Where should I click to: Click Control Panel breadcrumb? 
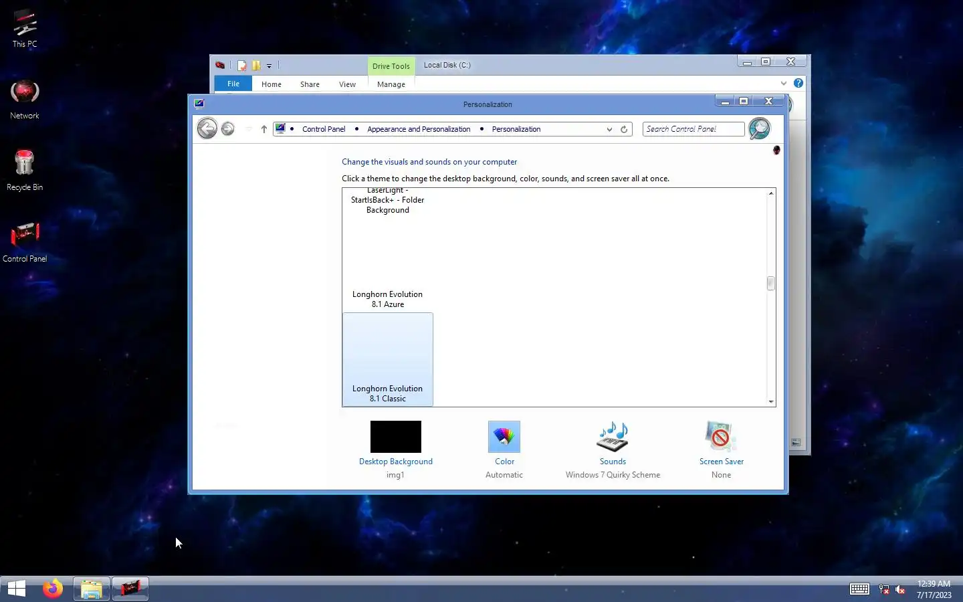pos(324,129)
